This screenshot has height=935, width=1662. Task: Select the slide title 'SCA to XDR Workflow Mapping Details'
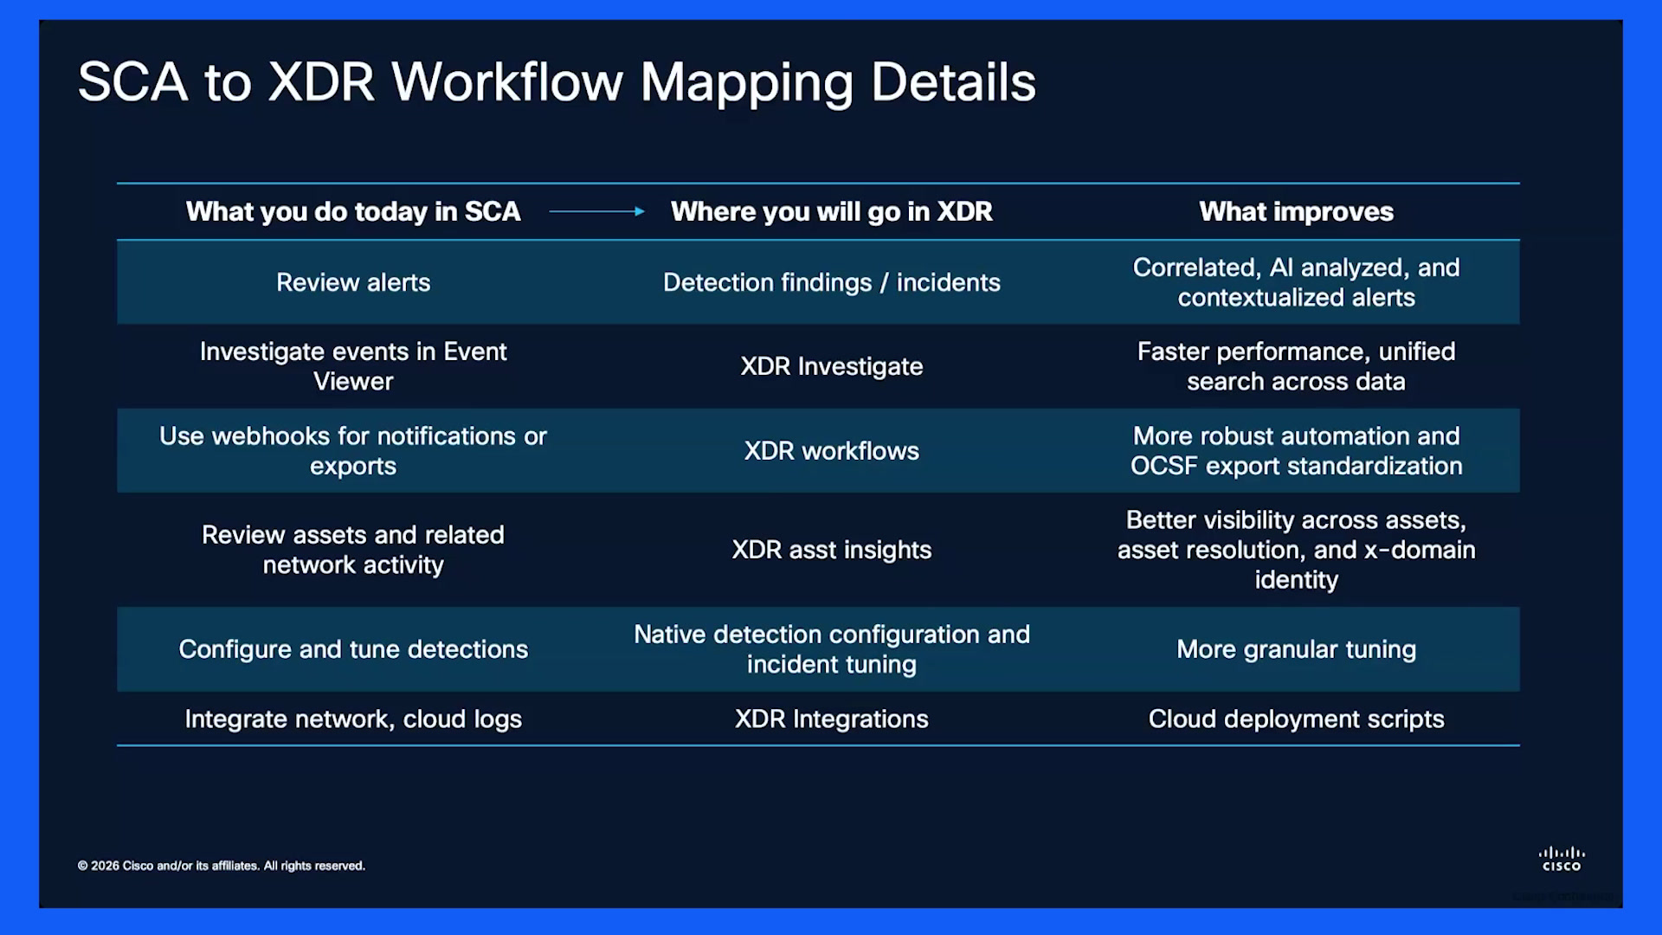tap(557, 82)
